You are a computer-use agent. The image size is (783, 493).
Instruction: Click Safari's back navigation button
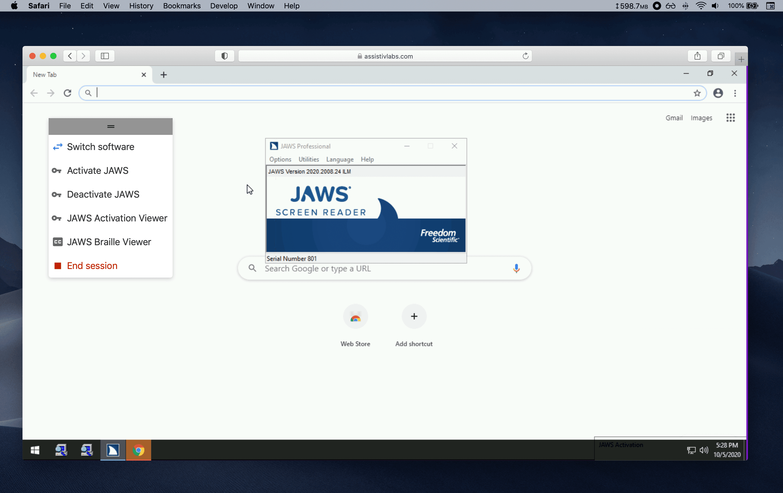click(x=70, y=56)
